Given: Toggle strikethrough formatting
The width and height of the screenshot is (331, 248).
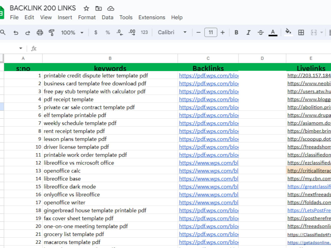Looking at the screenshot, I should point(260,32).
